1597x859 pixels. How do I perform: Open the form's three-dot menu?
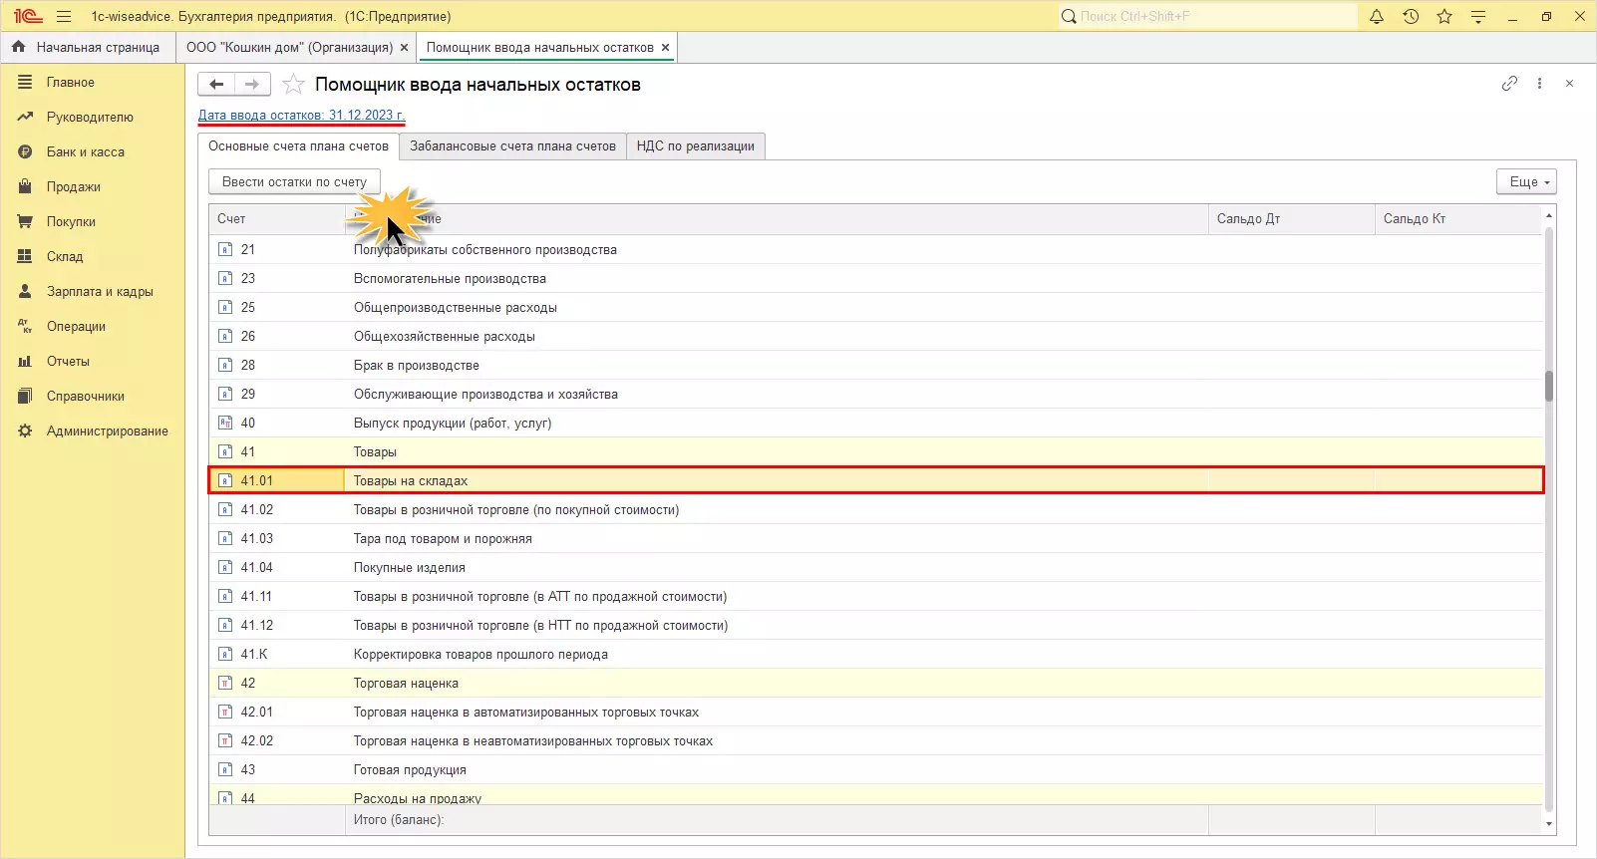[x=1539, y=84]
